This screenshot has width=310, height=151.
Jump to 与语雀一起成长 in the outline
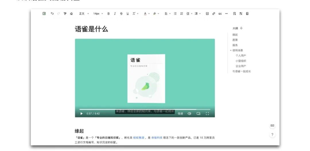[241, 71]
